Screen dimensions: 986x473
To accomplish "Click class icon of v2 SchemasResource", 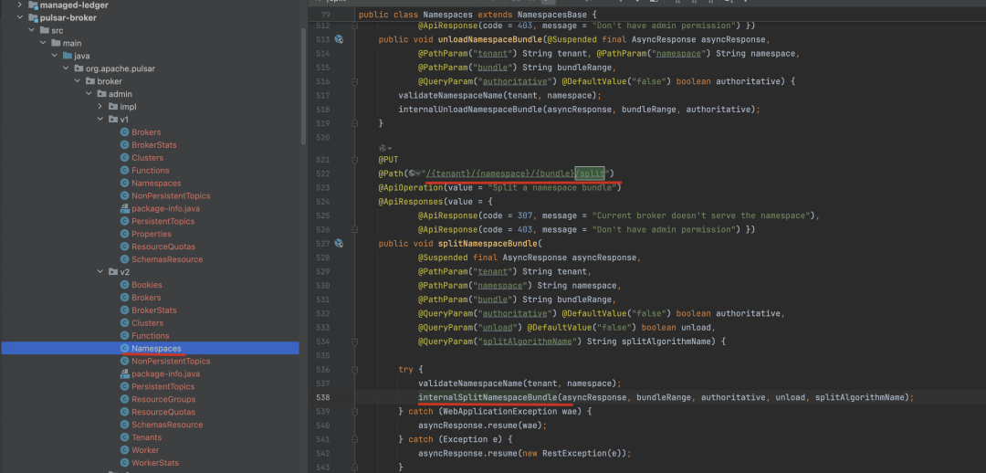I will pyautogui.click(x=124, y=425).
